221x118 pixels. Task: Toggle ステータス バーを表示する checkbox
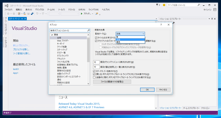(x=94, y=71)
